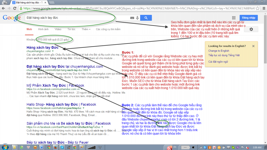
Task: Expand the Thêm dropdown menu
Action: pyautogui.click(x=86, y=29)
